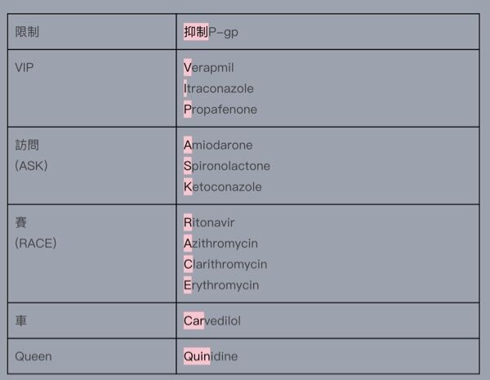Select the Erythromycin entry
This screenshot has height=380, width=490.
pyautogui.click(x=221, y=285)
